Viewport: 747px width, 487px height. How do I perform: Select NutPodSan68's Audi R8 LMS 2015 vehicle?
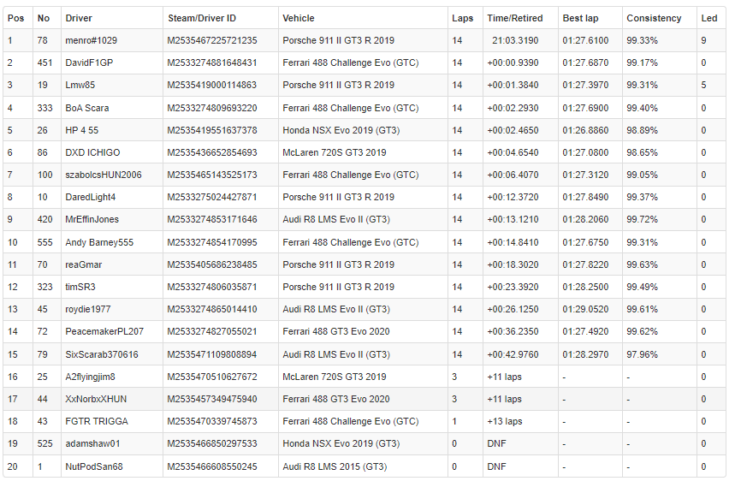335,466
